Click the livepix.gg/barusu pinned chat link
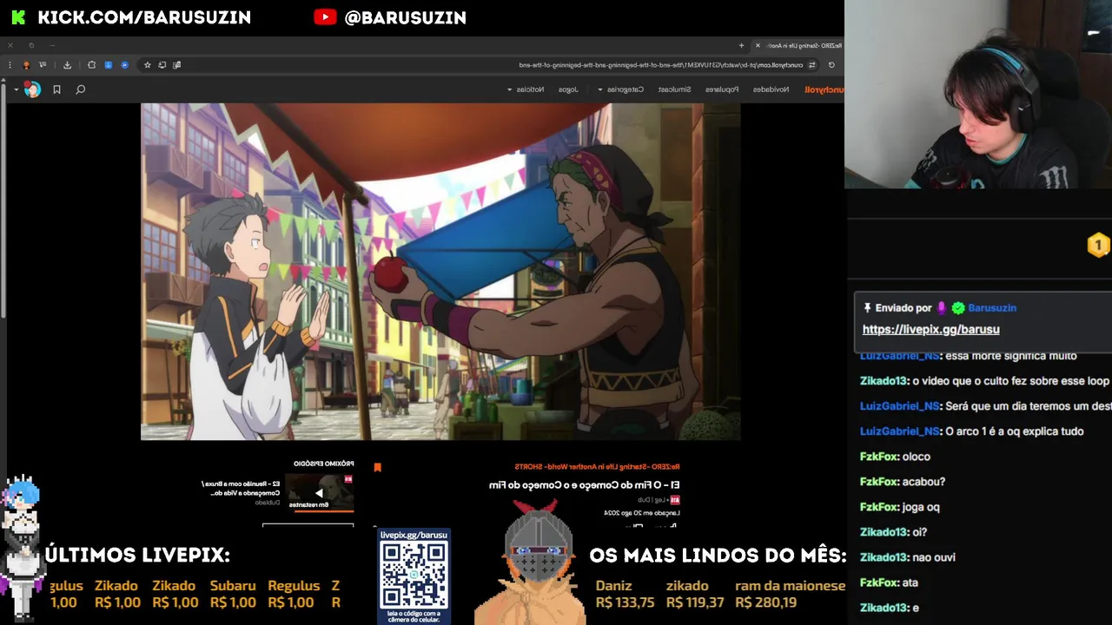The height and width of the screenshot is (625, 1112). click(x=930, y=329)
